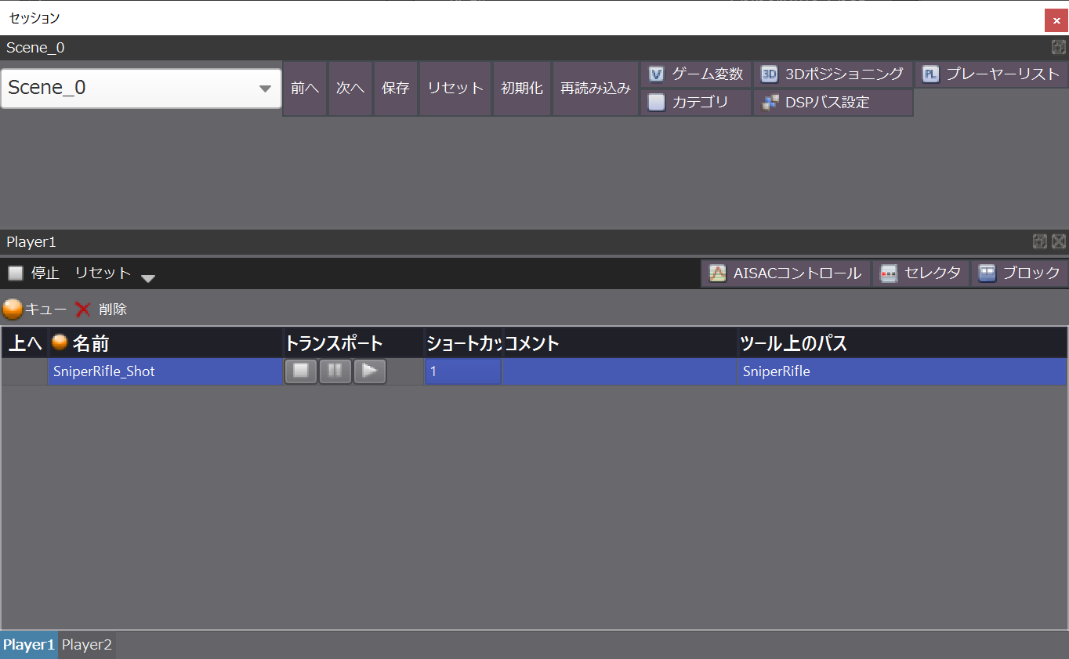1069x659 pixels.
Task: Open the ゲーム変数 panel
Action: point(696,74)
